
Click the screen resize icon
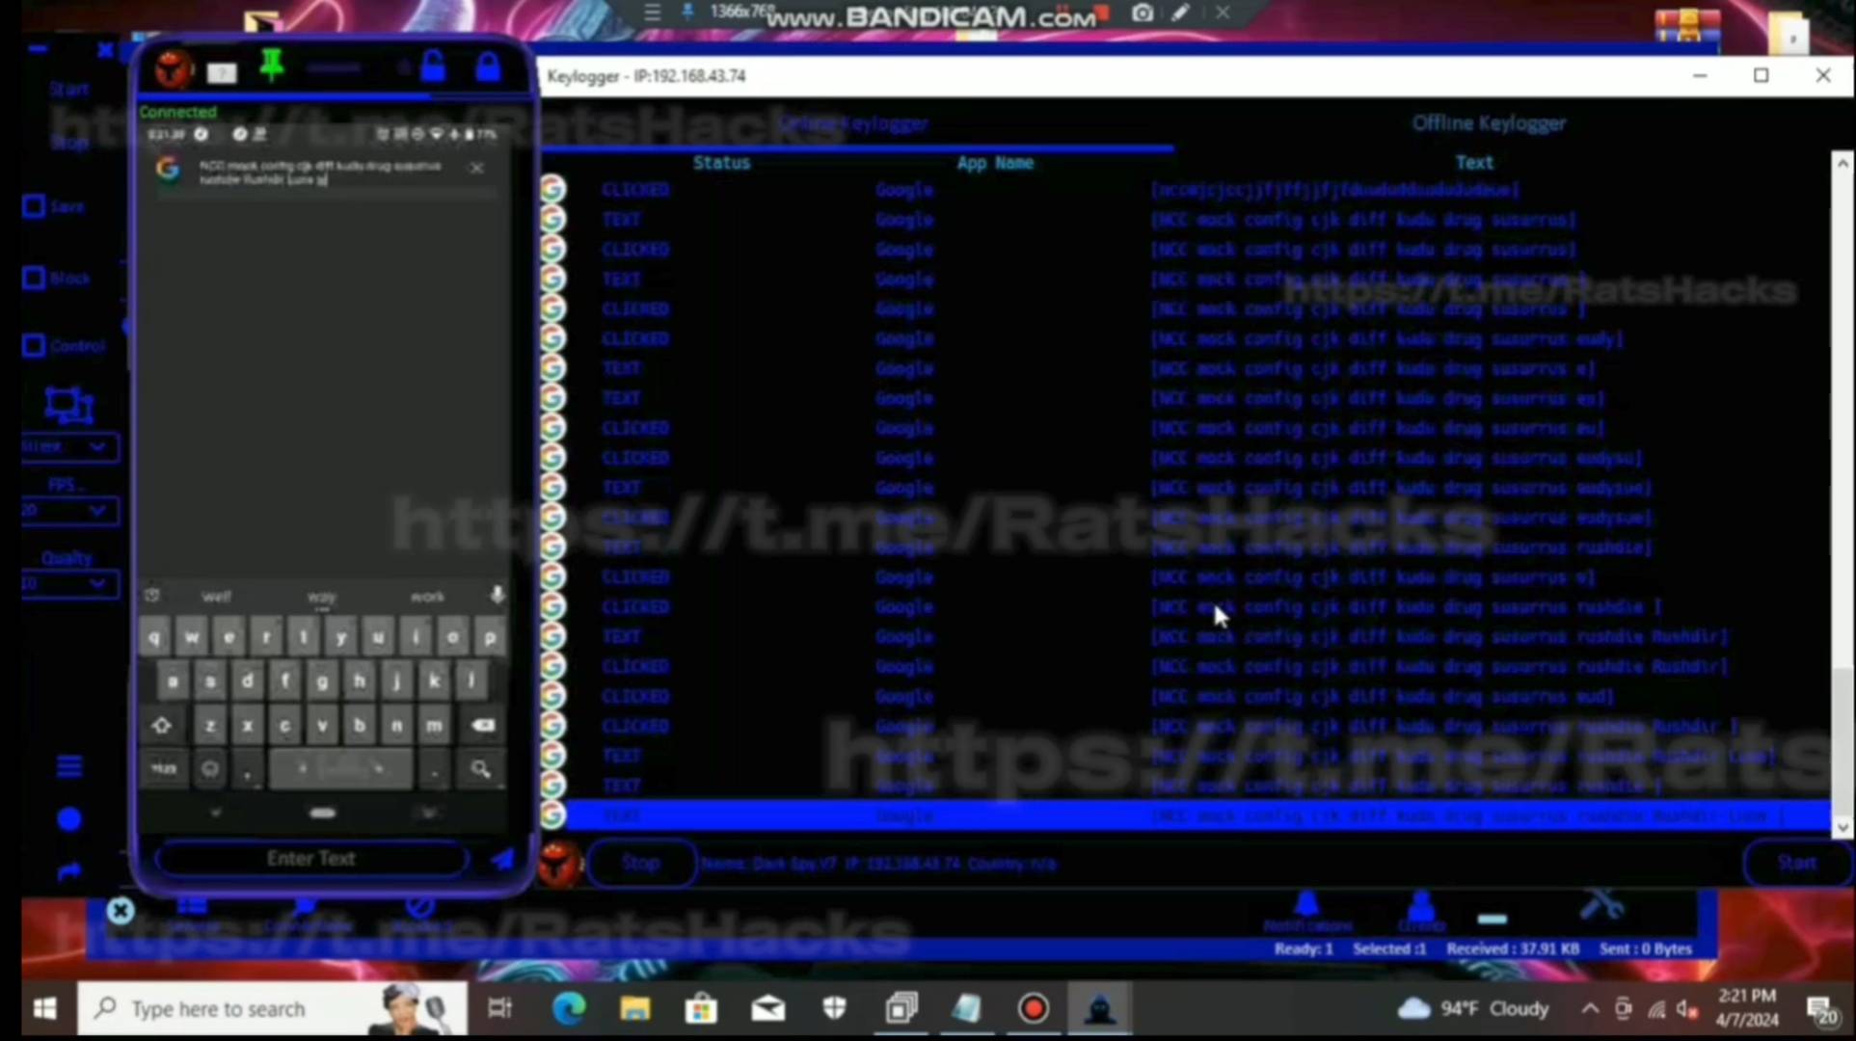(69, 405)
